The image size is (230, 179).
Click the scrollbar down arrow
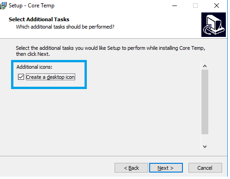point(205,147)
